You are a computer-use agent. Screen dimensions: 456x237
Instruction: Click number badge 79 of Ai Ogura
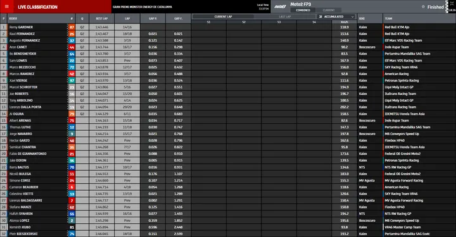[72, 114]
